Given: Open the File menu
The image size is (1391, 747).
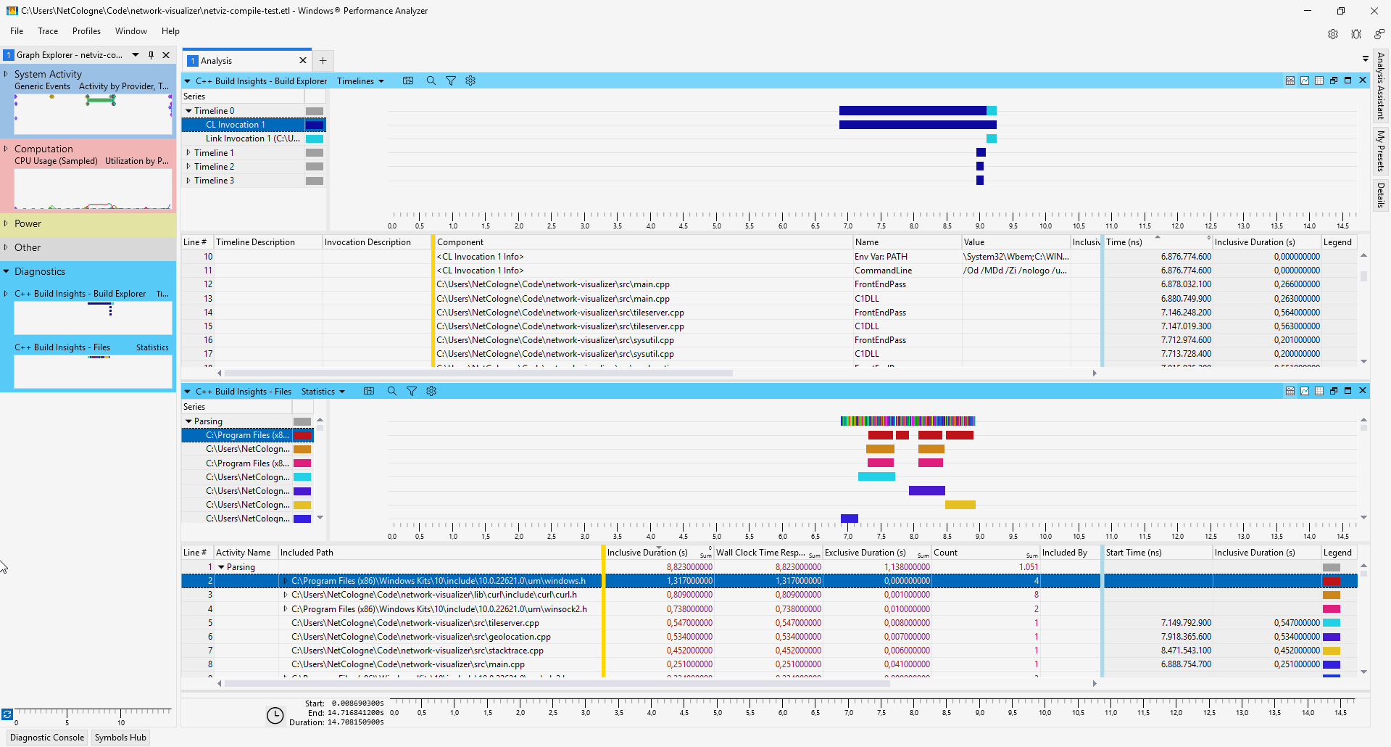Looking at the screenshot, I should coord(17,31).
